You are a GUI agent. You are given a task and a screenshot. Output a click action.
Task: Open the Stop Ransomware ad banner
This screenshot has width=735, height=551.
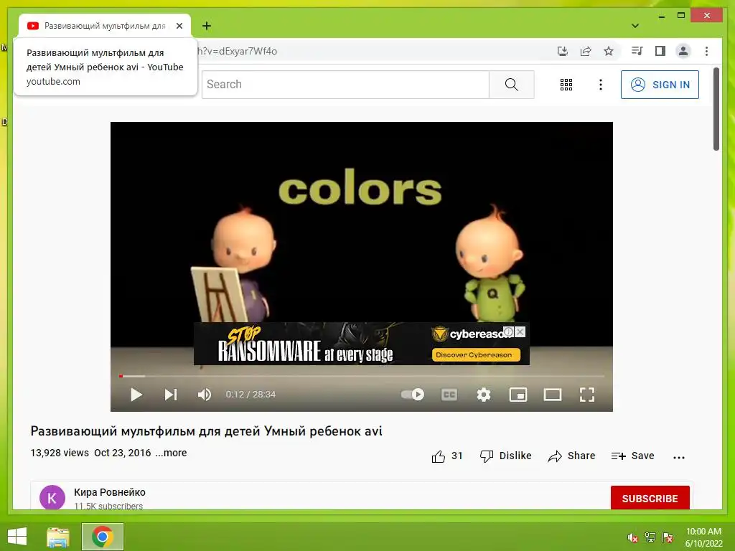point(362,344)
